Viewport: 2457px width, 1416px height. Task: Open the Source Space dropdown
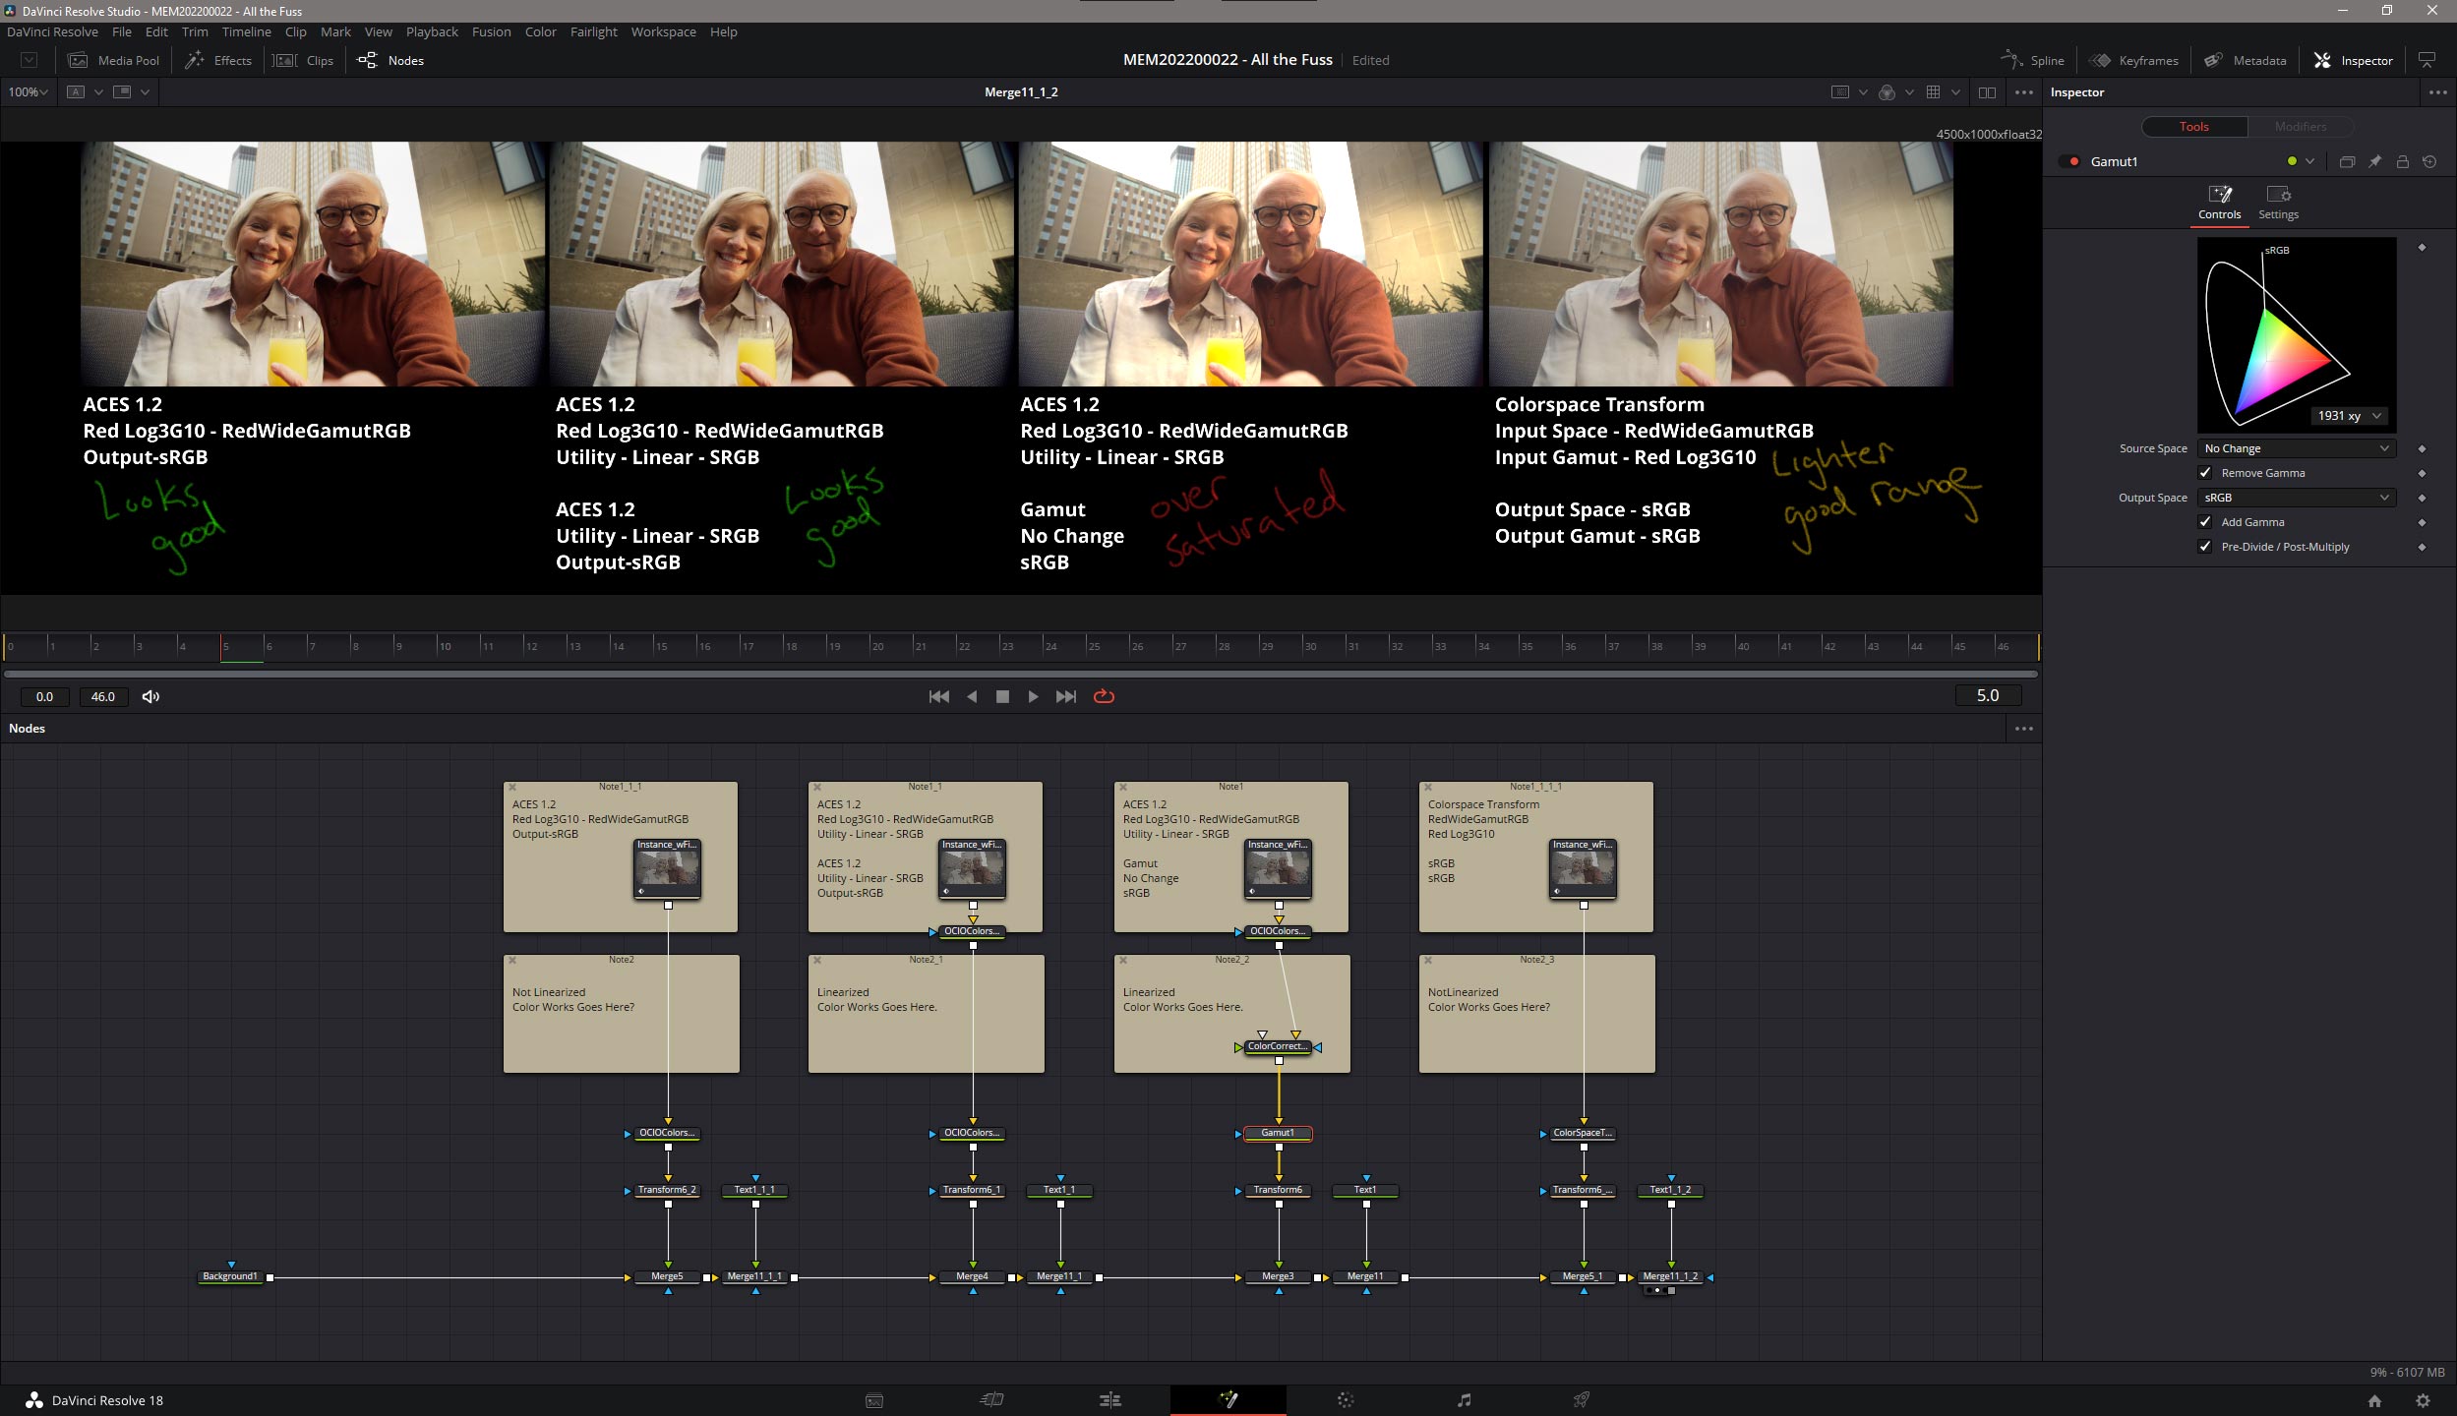2297,448
